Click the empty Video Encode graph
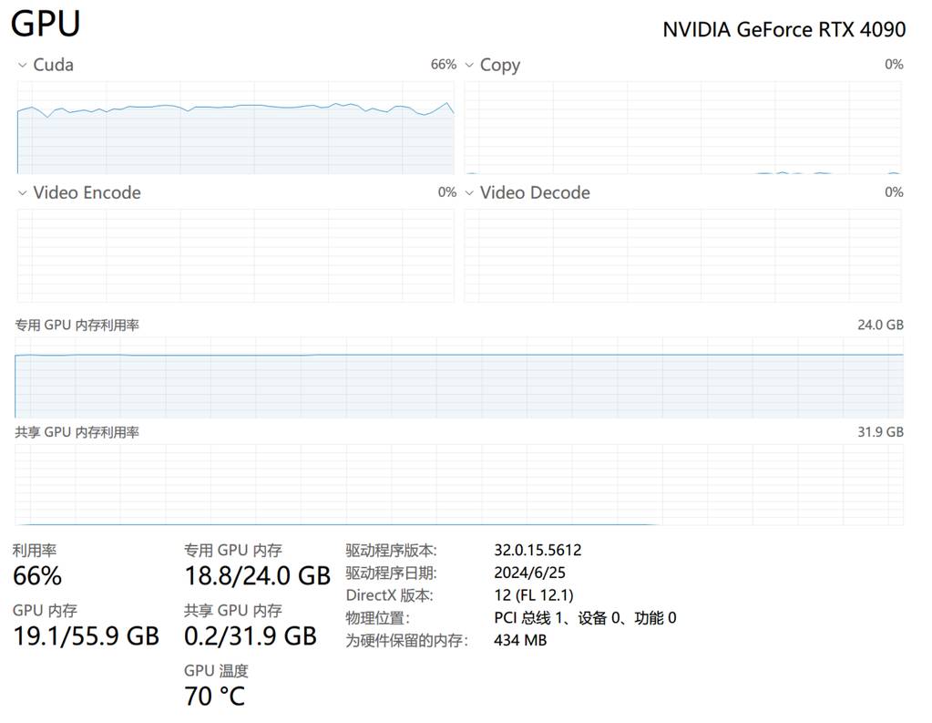932x723 pixels. (235, 255)
